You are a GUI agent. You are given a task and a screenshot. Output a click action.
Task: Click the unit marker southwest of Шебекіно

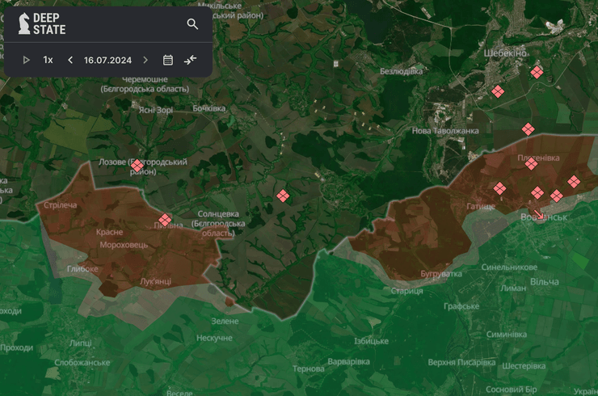pos(498,91)
